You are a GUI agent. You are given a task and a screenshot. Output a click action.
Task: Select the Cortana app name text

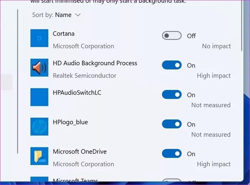[64, 34]
